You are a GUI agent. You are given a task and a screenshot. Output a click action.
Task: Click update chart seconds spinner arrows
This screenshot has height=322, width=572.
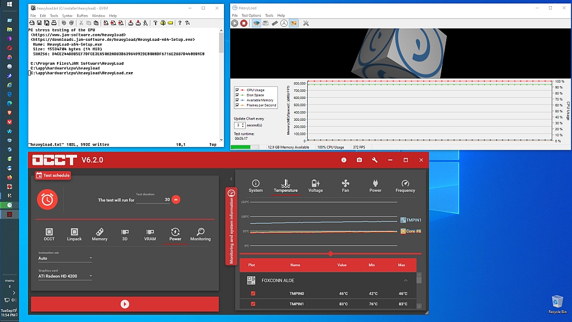click(x=243, y=125)
